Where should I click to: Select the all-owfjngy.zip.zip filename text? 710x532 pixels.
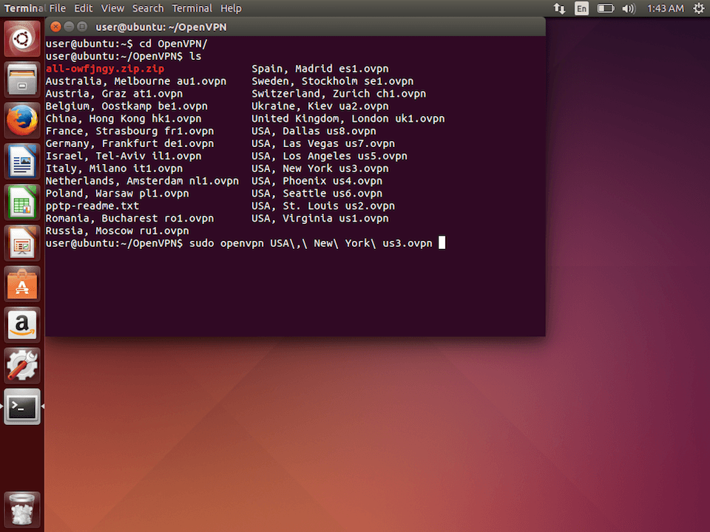pyautogui.click(x=104, y=68)
